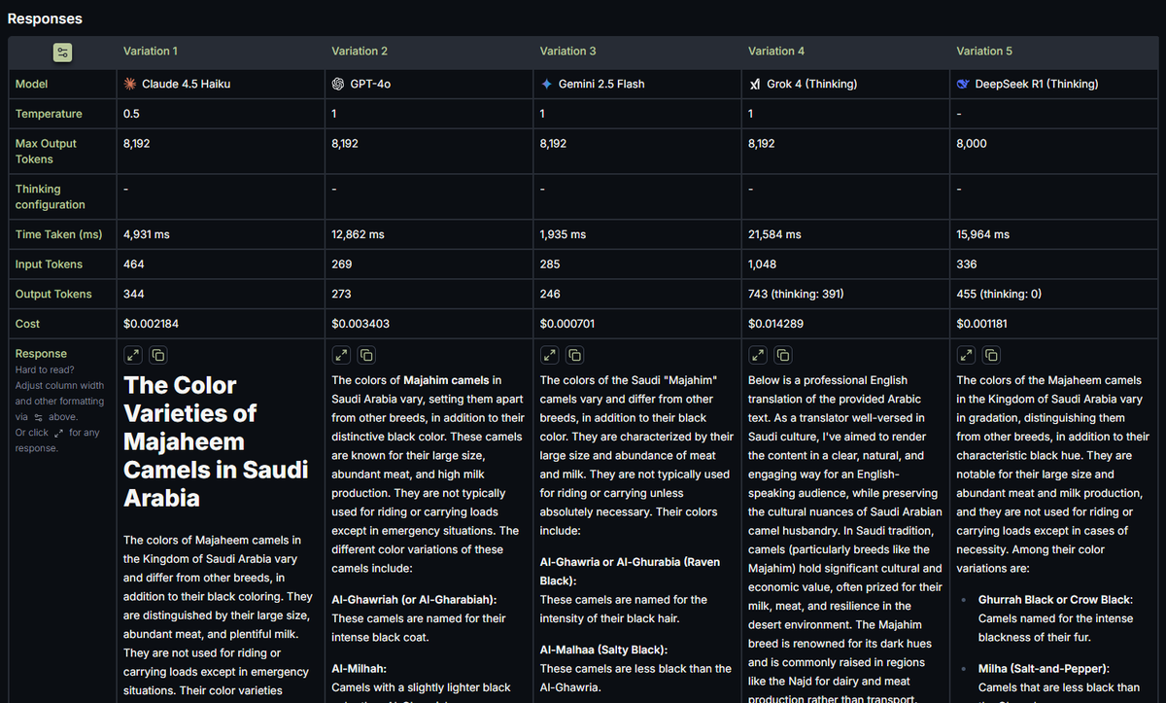
Task: Click the temperature value 0.5
Action: [x=131, y=114]
